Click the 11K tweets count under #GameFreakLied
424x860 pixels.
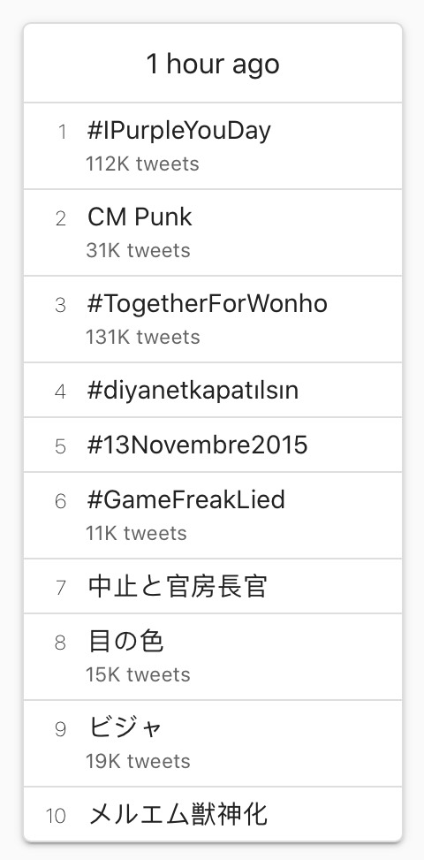[136, 533]
